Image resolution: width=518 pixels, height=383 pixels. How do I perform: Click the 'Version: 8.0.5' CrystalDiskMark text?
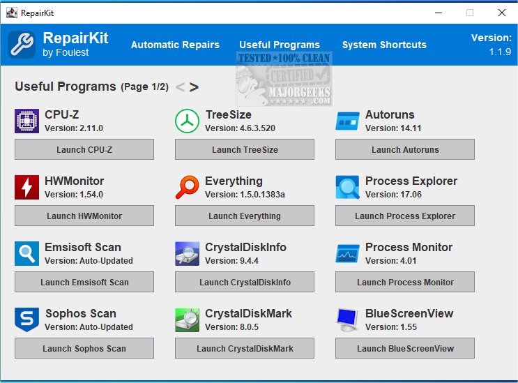coord(231,326)
